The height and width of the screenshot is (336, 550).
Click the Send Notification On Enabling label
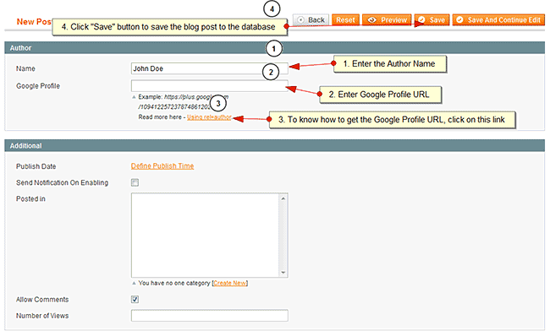tap(62, 182)
